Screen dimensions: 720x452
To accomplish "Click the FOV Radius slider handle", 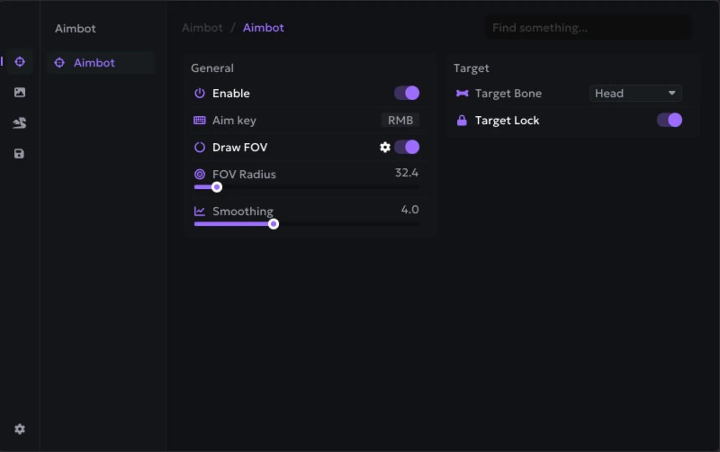I will point(217,187).
